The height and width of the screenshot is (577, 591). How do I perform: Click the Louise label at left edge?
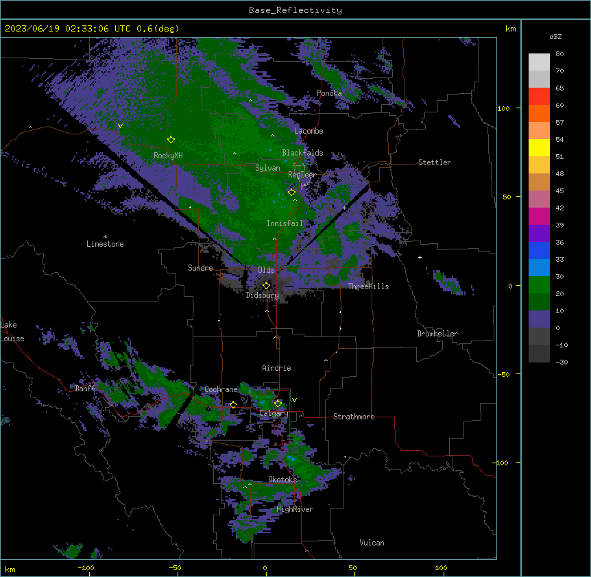[x=12, y=339]
